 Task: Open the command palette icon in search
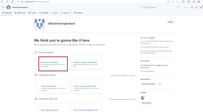click(178, 7)
